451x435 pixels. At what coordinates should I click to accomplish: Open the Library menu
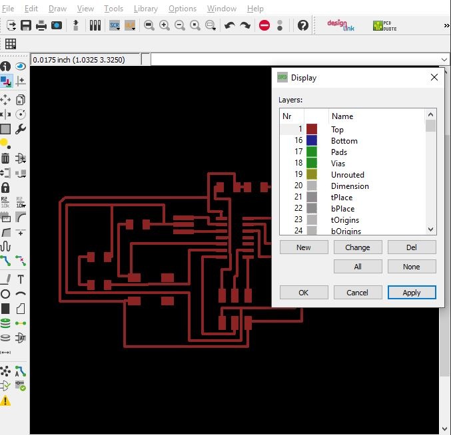[146, 9]
